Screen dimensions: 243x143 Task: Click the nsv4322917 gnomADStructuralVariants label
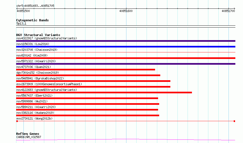pos(47,38)
